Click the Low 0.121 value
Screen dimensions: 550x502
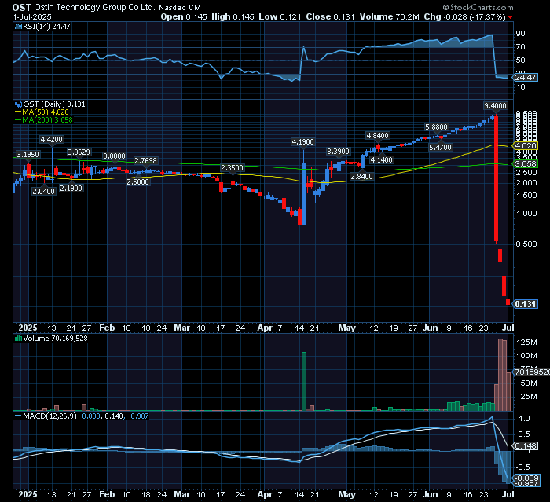tap(280, 16)
